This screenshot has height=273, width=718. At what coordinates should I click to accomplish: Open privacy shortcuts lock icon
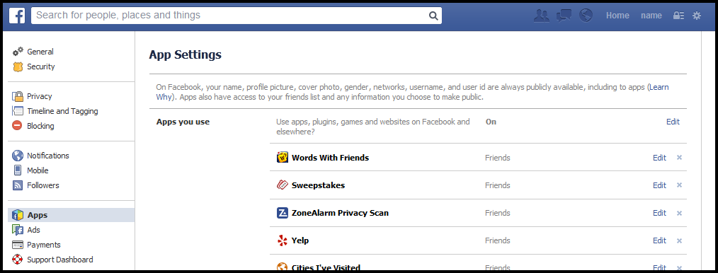click(x=678, y=16)
